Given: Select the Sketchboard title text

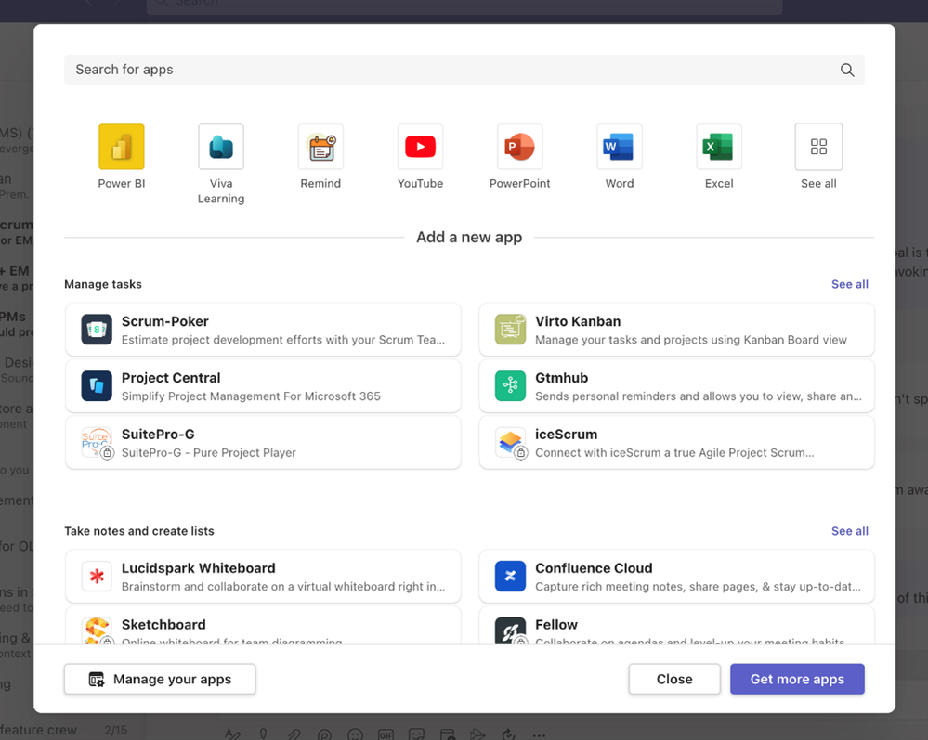Looking at the screenshot, I should 163,625.
